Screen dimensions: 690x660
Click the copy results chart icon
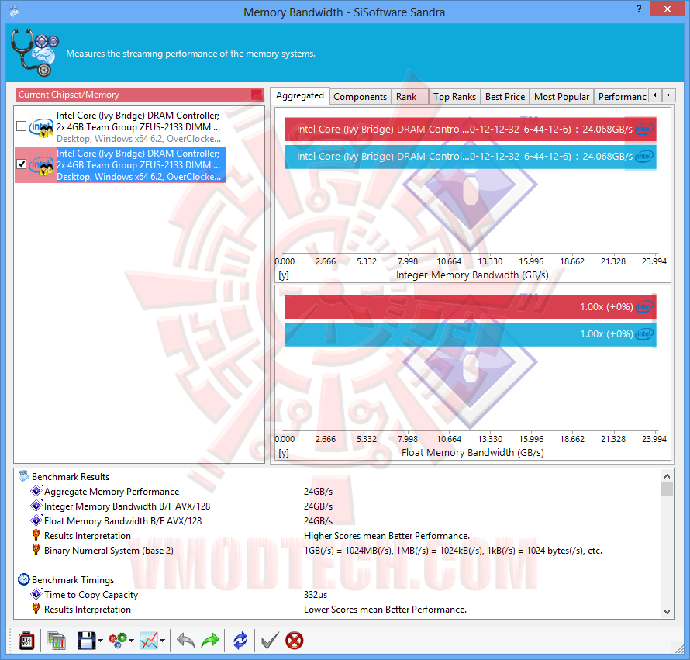pos(57,641)
